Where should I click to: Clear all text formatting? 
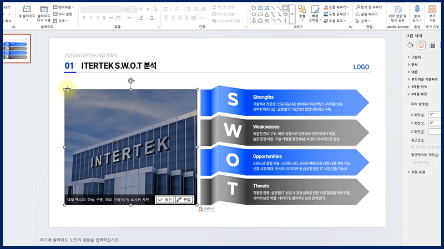point(155,9)
